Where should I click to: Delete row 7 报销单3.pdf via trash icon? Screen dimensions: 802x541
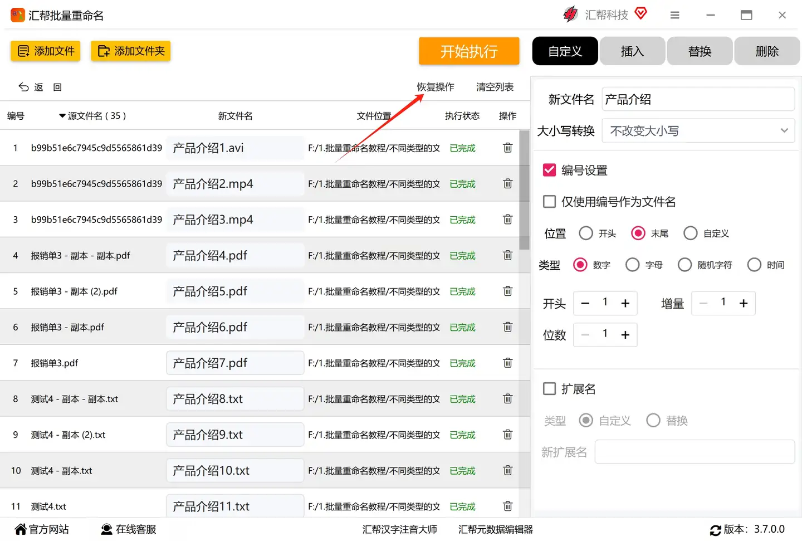click(x=507, y=363)
